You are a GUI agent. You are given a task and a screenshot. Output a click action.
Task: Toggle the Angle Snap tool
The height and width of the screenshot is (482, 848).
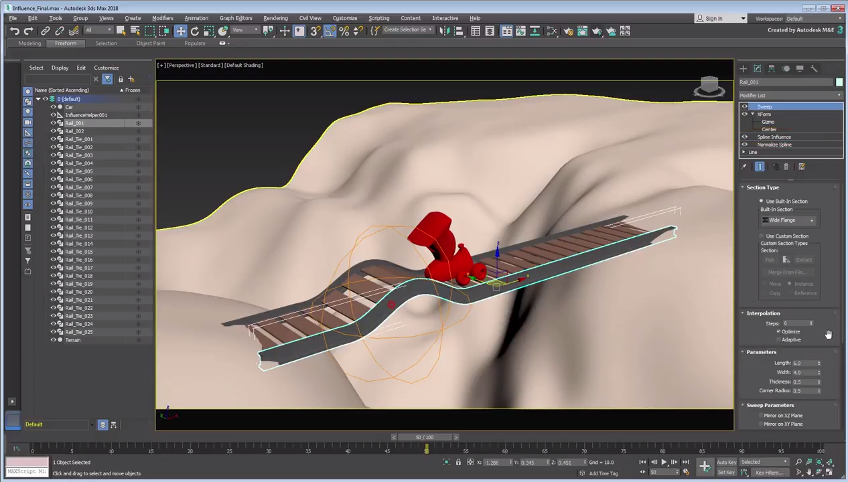point(330,31)
